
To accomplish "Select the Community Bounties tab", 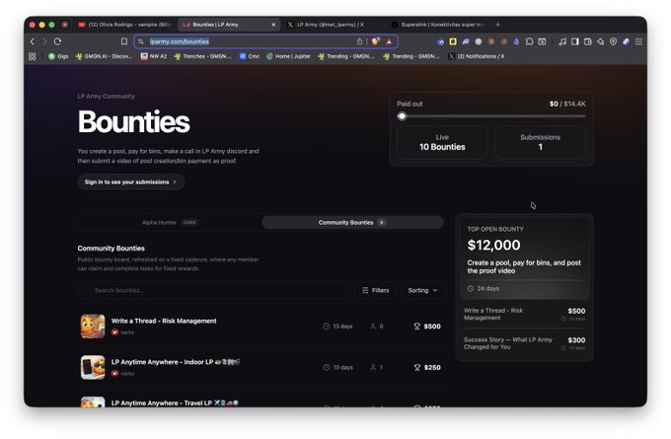I will [352, 223].
